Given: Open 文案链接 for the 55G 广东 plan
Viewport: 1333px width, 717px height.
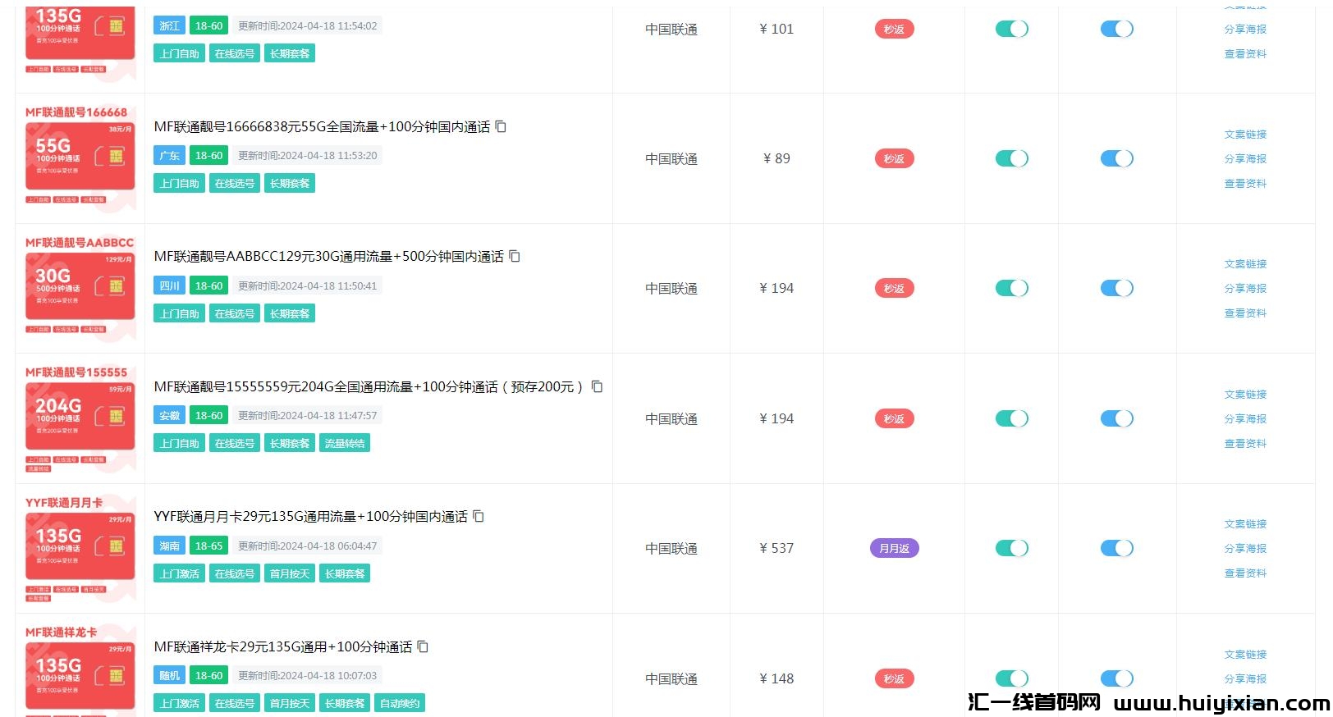Looking at the screenshot, I should pos(1245,134).
